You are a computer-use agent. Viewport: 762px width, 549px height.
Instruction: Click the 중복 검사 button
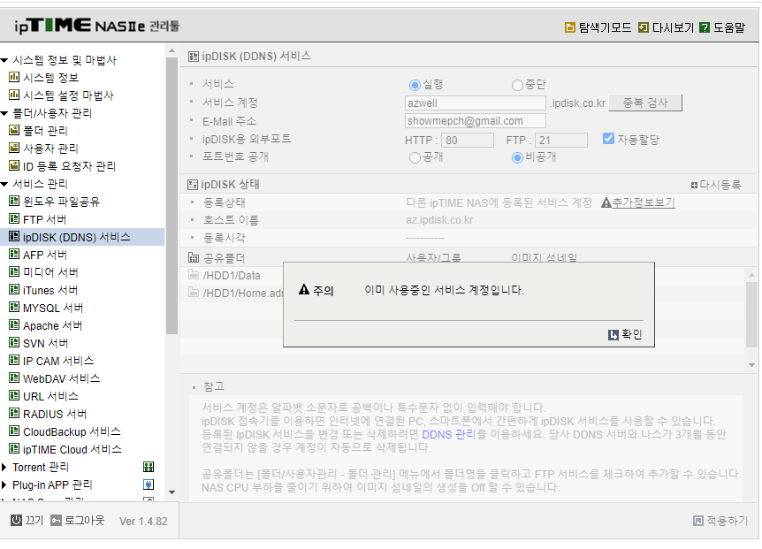[x=645, y=103]
